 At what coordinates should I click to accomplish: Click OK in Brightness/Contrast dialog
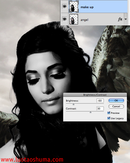(x=116, y=100)
